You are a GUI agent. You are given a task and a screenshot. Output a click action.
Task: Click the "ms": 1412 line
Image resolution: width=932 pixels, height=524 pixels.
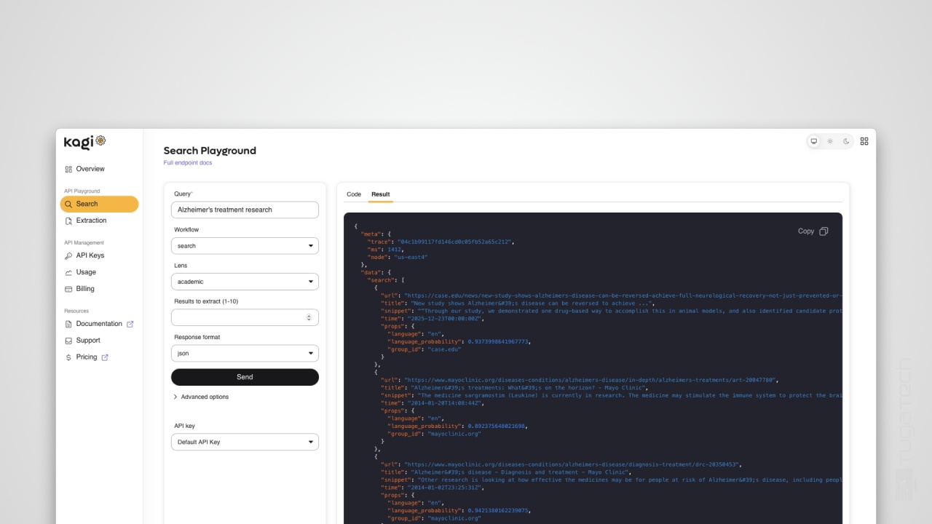coord(386,250)
